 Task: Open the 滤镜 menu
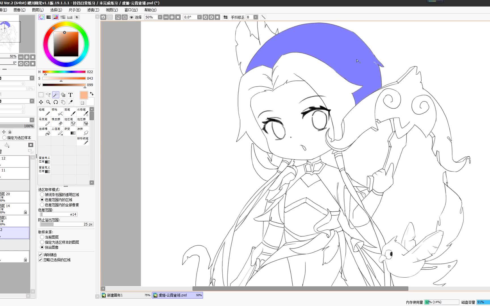pos(93,10)
